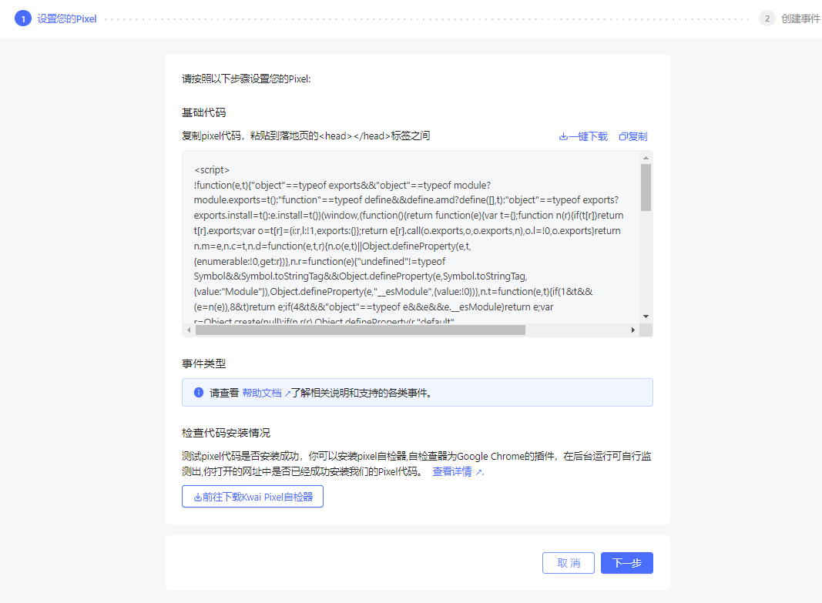This screenshot has width=822, height=603.
Task: Click the 取消 cancel button
Action: click(x=569, y=563)
